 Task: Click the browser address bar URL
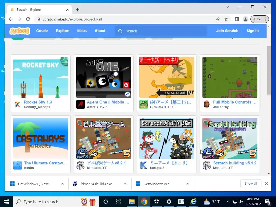tap(73, 19)
